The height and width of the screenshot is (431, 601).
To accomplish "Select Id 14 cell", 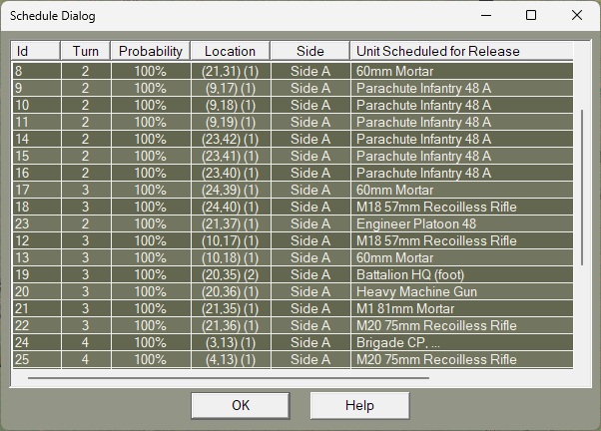I will [x=37, y=139].
